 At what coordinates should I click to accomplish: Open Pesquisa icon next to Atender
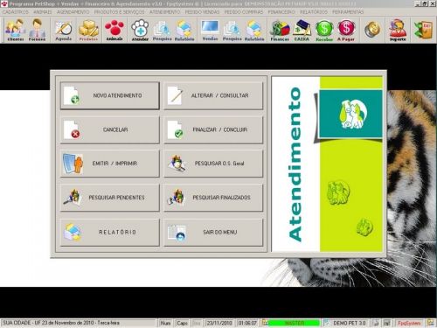[162, 30]
